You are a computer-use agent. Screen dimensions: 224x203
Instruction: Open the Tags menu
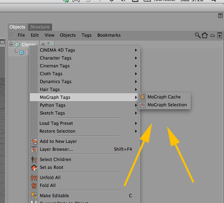tap(87, 35)
